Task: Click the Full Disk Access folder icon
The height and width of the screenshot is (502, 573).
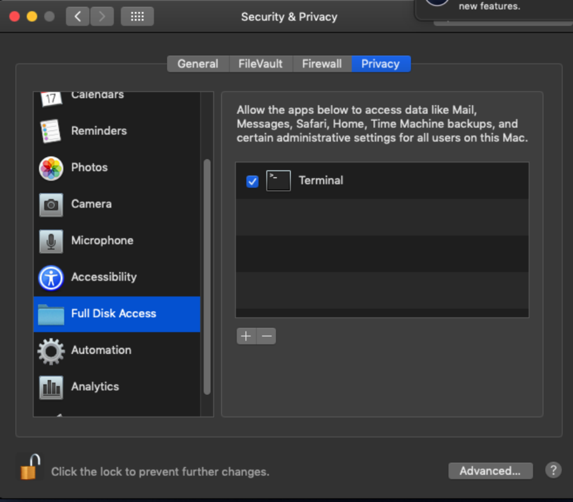Action: [51, 315]
